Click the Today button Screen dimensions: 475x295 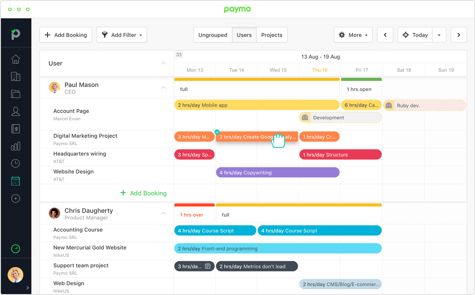point(415,35)
